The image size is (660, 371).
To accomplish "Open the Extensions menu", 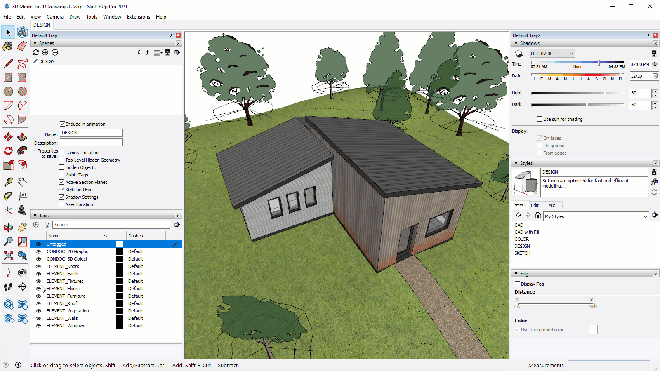I will [138, 17].
